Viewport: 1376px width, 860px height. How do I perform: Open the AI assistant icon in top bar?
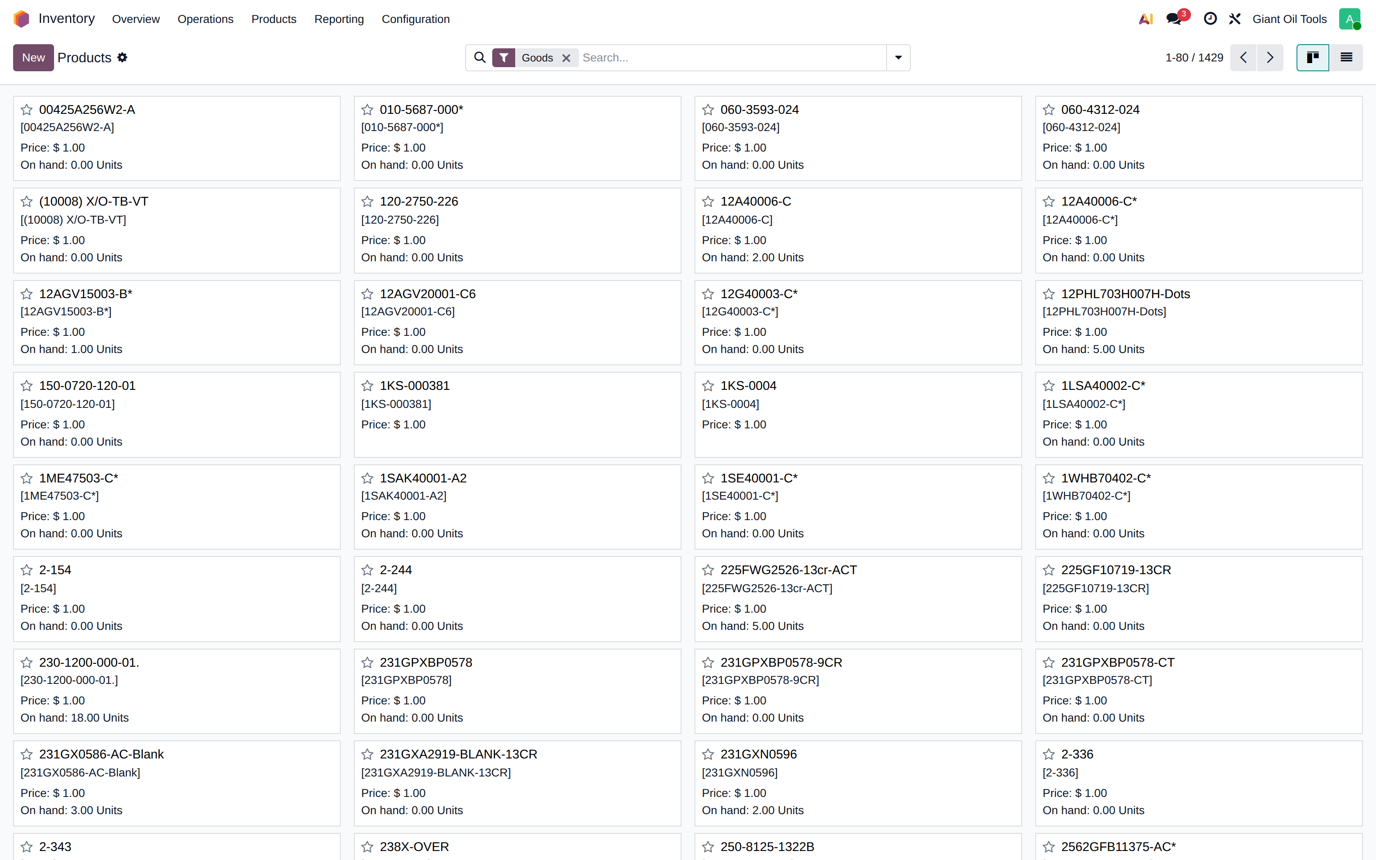click(1146, 19)
